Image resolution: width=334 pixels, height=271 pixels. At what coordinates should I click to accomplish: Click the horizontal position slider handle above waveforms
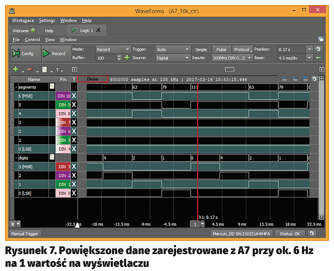[230, 69]
